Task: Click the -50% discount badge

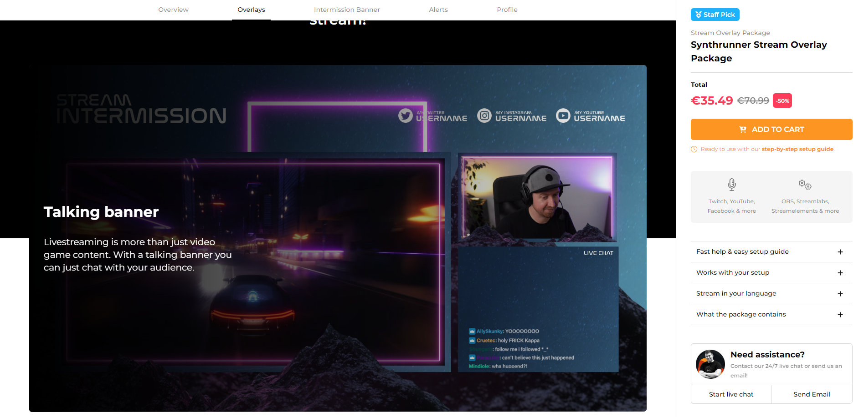Action: coord(782,100)
